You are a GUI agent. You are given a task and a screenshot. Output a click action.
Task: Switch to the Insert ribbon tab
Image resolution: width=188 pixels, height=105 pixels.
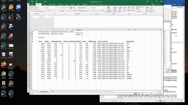pyautogui.click(x=44, y=4)
